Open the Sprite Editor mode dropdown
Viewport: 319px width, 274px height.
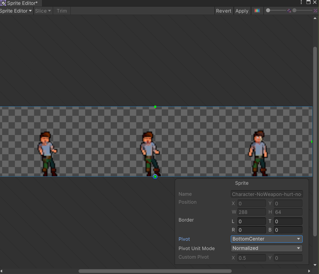point(16,11)
